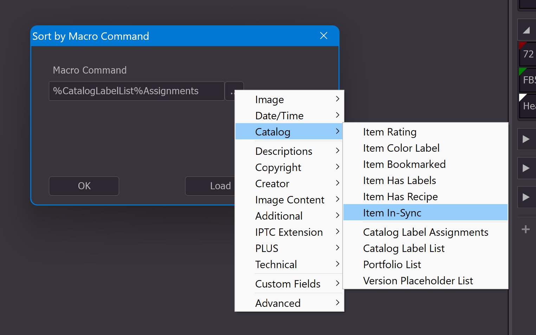Open the Image submenu
This screenshot has width=536, height=335.
(x=290, y=100)
